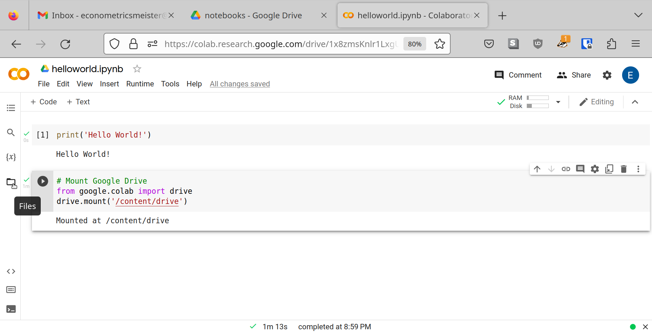Viewport: 652px width, 332px height.
Task: Open the Firefox application menu
Action: tap(636, 44)
